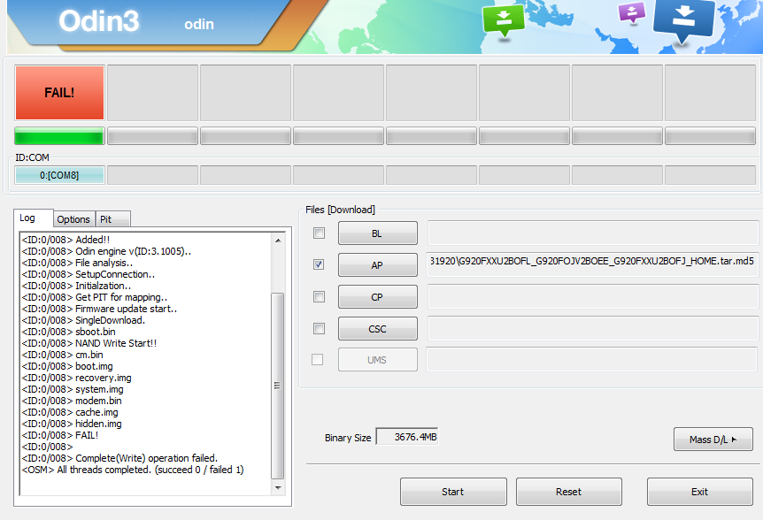Click the red FAIL! status box
The image size is (763, 520).
tap(59, 93)
